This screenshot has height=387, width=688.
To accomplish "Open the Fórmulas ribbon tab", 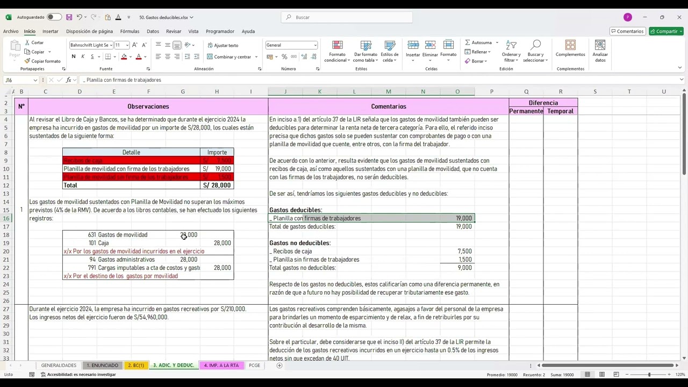I will 130,31.
